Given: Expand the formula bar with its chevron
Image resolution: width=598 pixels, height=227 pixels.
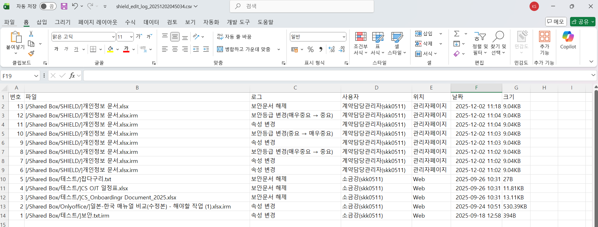Looking at the screenshot, I should click(593, 75).
